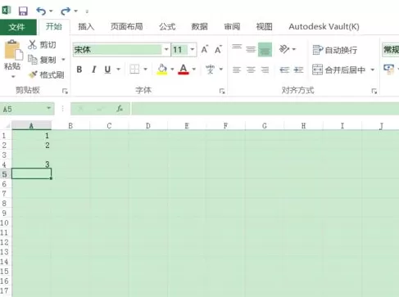Expand the font size dropdown arrow
The image size is (399, 297).
(x=193, y=50)
